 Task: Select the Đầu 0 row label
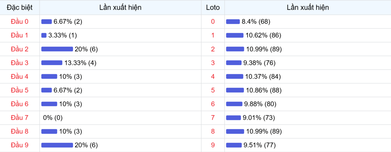pyautogui.click(x=20, y=21)
